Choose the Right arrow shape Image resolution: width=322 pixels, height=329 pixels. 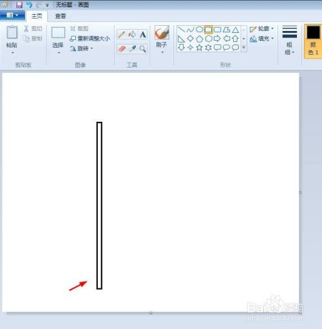(x=217, y=39)
